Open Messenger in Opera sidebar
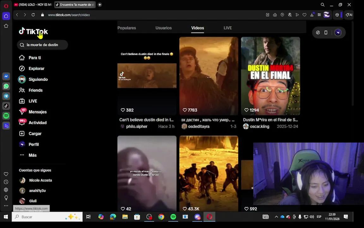Image resolution: width=364 pixels, height=228 pixels. tap(6, 76)
